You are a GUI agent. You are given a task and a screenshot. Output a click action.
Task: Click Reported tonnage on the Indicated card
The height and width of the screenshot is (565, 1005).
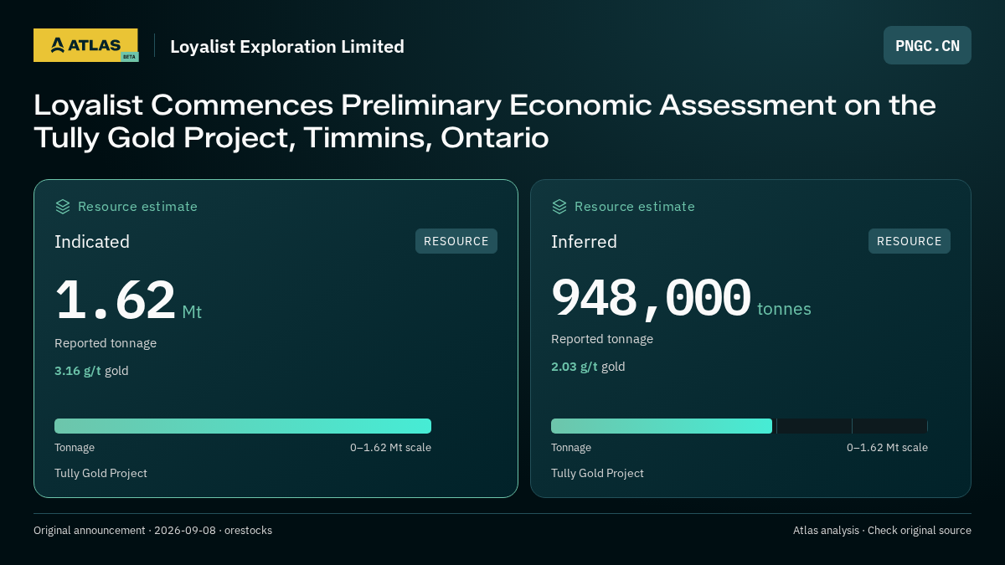pyautogui.click(x=106, y=343)
